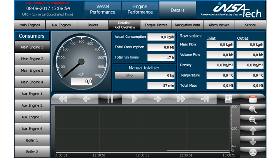The image size is (280, 158).
Task: Zoom in on the trend chart
Action: [253, 109]
